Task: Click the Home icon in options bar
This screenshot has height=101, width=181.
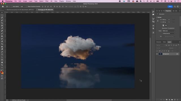Action: tap(3, 6)
